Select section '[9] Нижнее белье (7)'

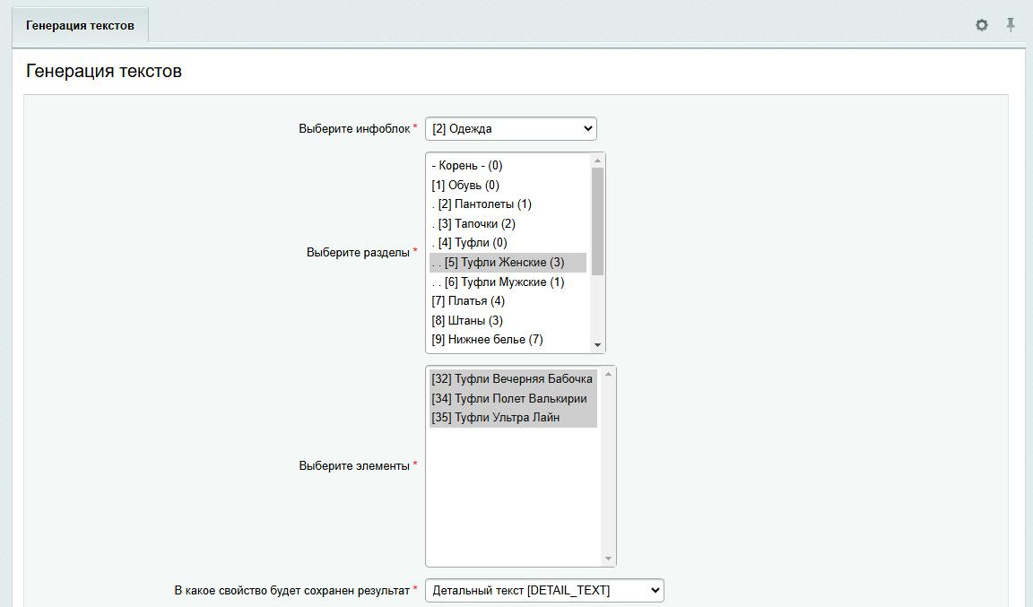pos(487,340)
